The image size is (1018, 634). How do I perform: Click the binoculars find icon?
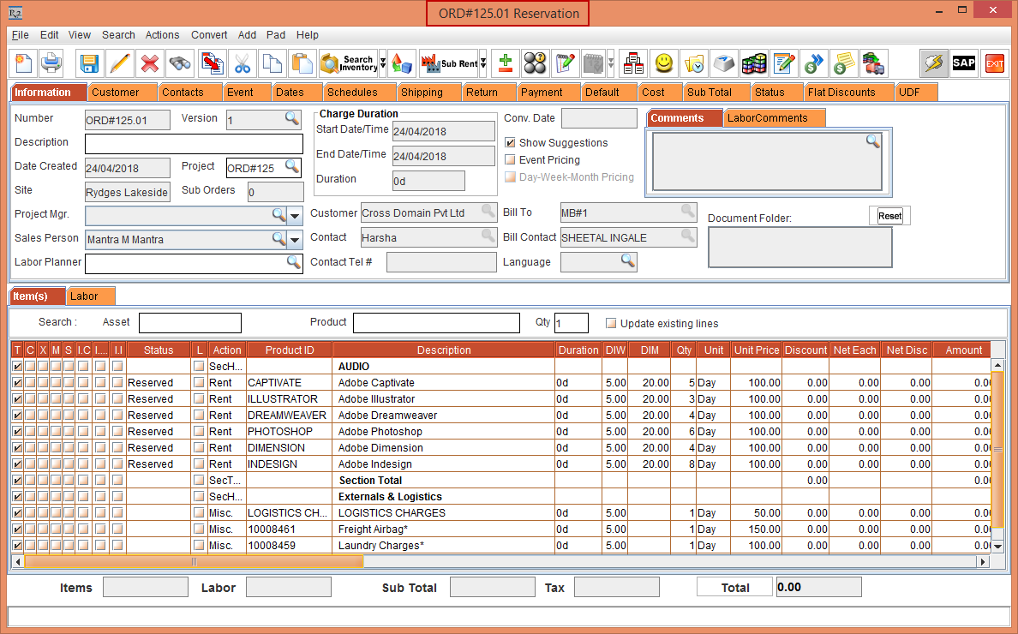[180, 63]
